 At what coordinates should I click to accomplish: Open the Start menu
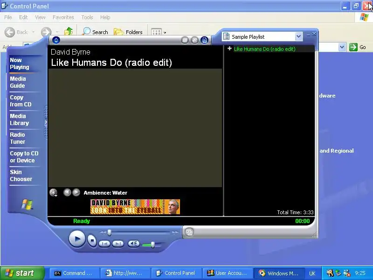(x=22, y=273)
